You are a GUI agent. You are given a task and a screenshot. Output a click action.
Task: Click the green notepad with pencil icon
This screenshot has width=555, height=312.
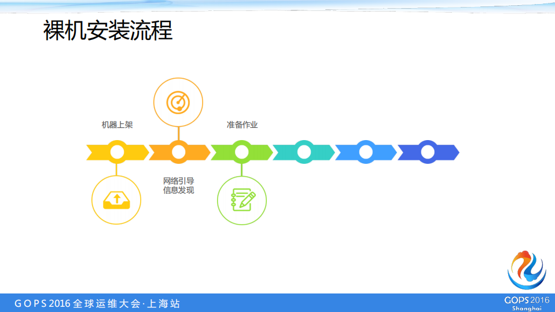(243, 200)
